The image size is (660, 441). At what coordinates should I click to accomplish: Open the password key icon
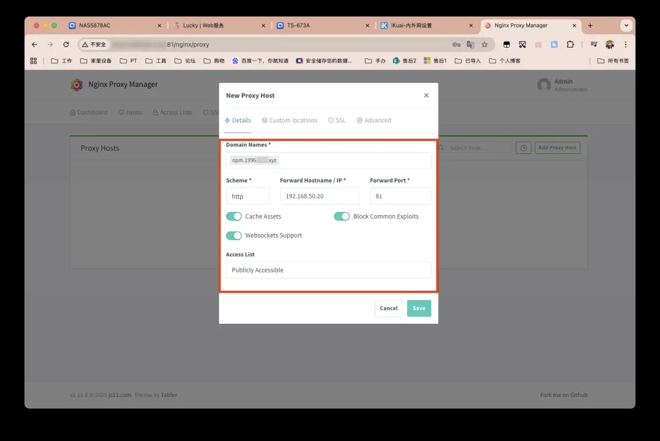456,45
